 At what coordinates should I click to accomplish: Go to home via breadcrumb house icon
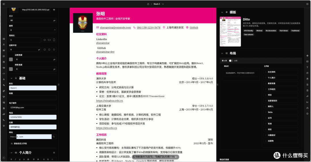click(148, 4)
